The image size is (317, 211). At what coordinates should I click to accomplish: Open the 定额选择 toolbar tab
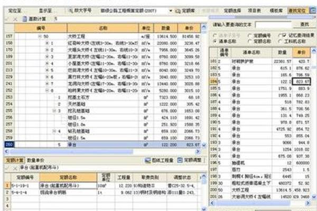[232, 11]
